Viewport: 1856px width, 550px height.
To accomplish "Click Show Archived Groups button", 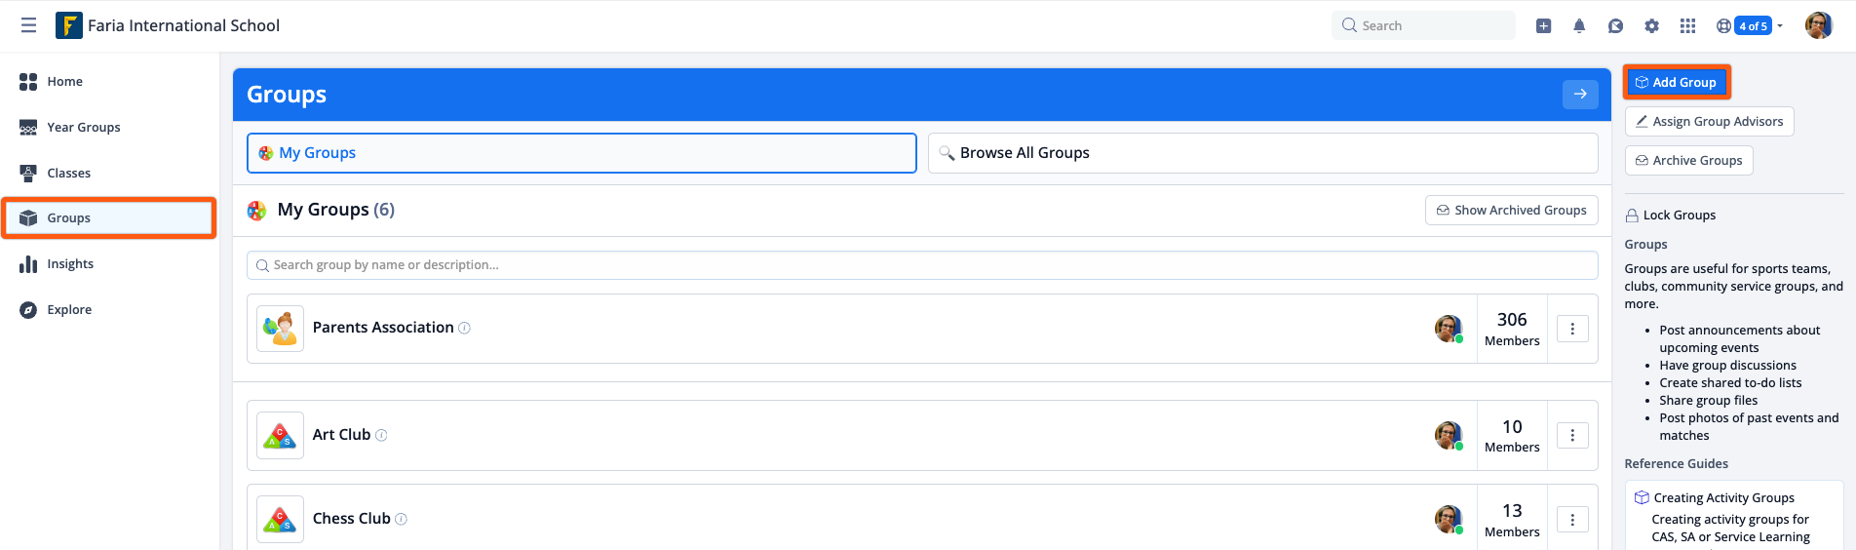I will [x=1511, y=210].
